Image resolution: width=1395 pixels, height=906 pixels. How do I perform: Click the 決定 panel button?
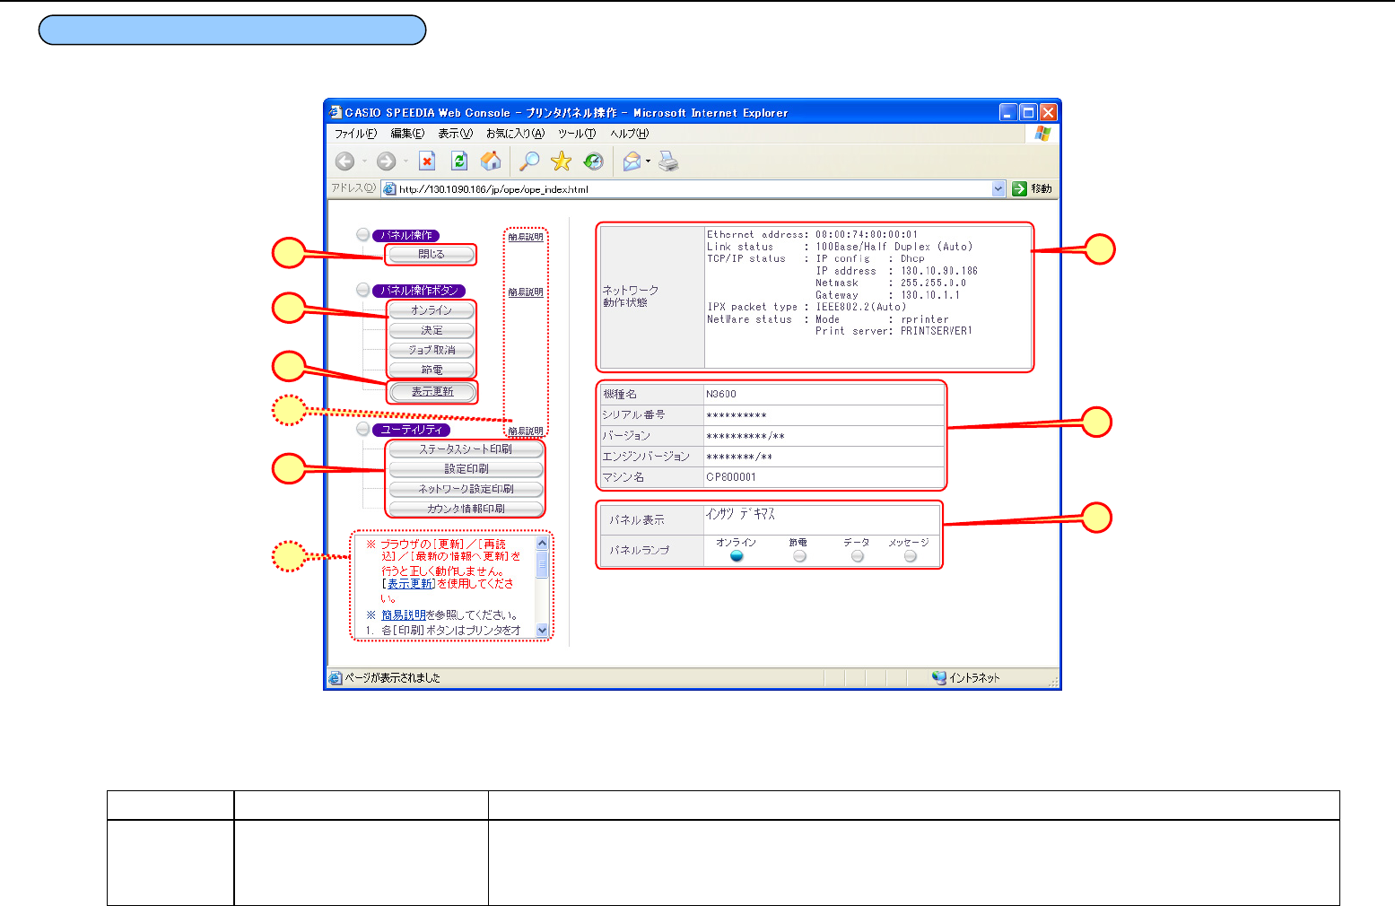pyautogui.click(x=432, y=330)
